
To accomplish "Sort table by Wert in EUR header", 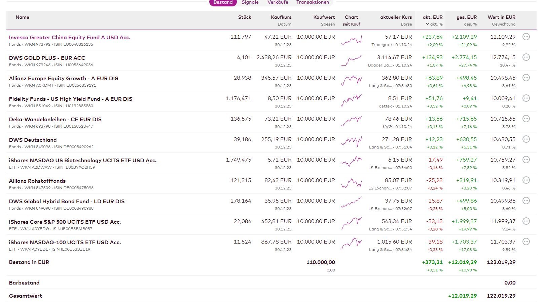I will (x=501, y=17).
